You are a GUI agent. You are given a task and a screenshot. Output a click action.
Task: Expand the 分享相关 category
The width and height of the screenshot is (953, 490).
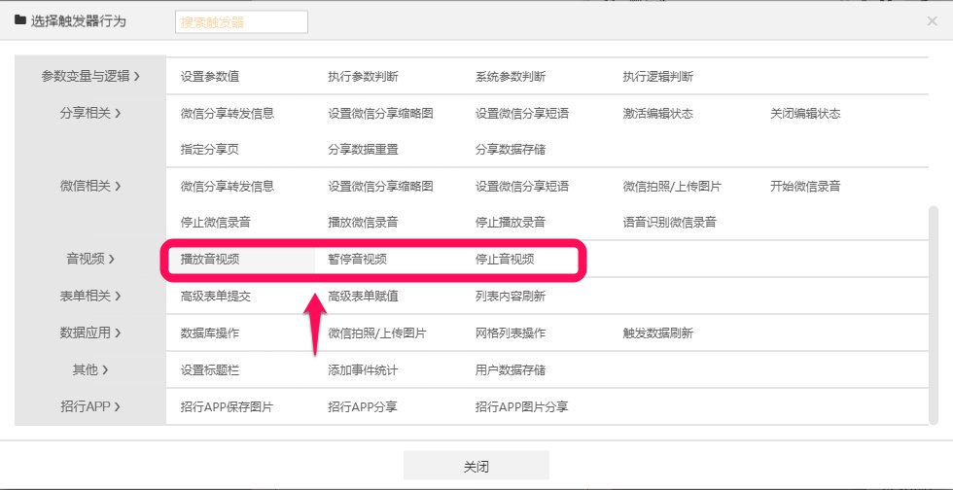pyautogui.click(x=90, y=113)
